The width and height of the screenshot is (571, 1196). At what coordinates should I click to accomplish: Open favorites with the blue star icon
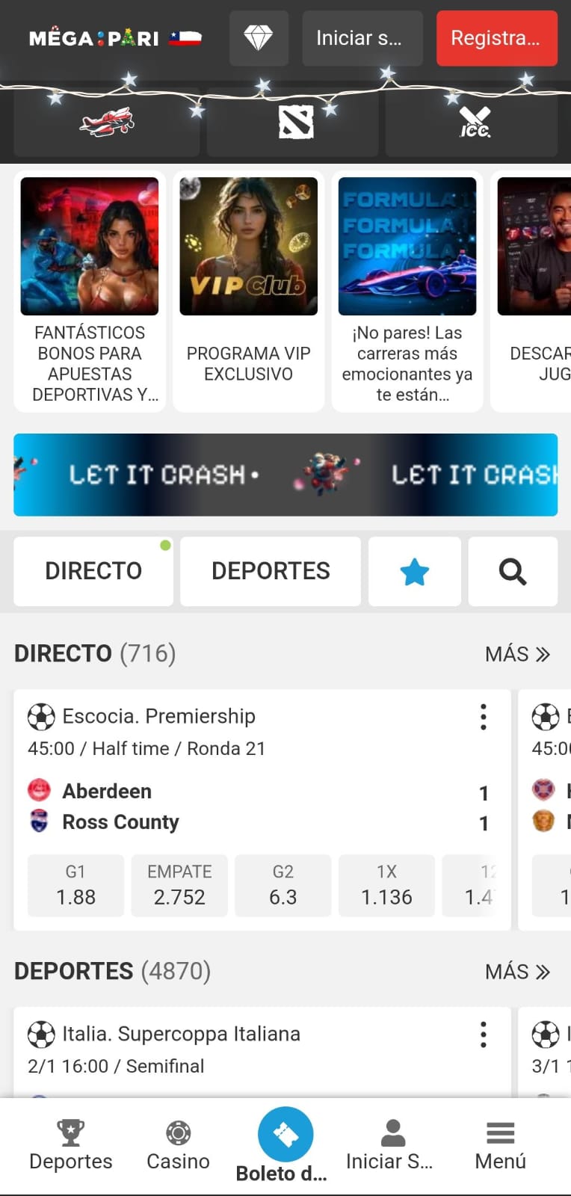414,572
